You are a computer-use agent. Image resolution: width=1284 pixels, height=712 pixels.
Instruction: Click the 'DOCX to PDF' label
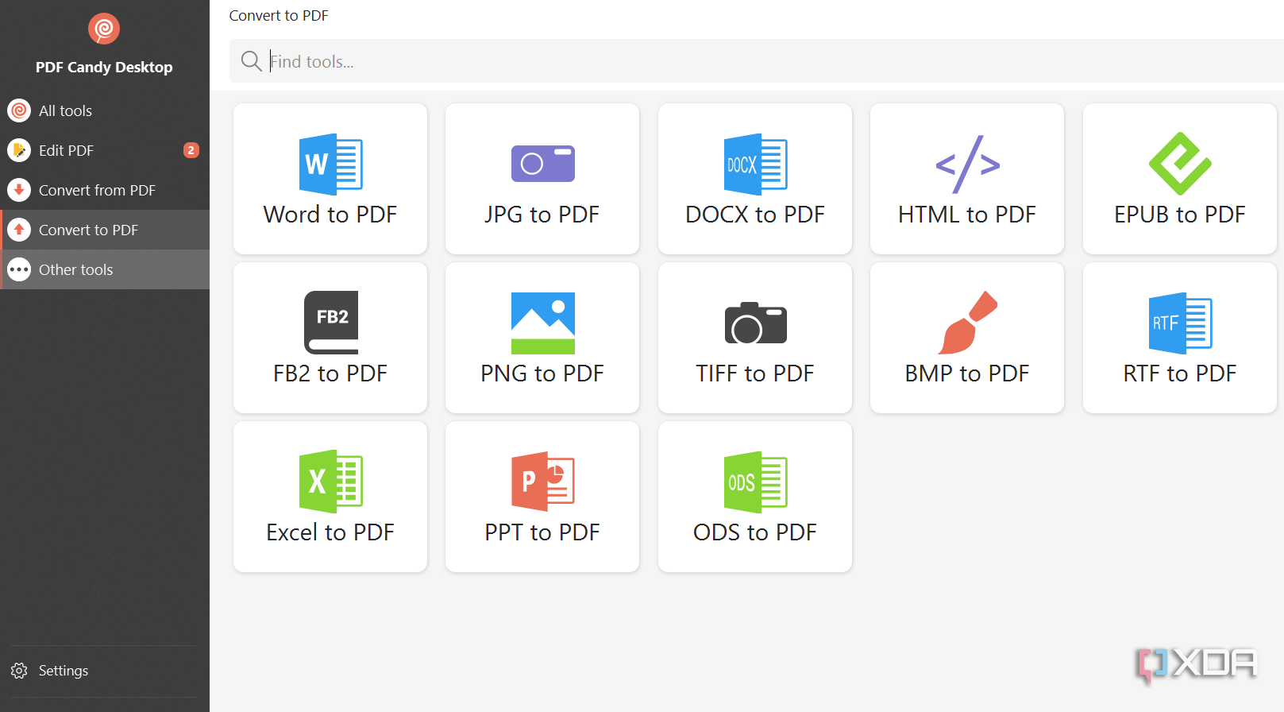(x=755, y=215)
